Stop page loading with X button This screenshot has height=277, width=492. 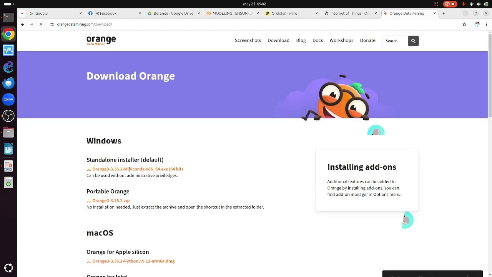click(x=41, y=24)
